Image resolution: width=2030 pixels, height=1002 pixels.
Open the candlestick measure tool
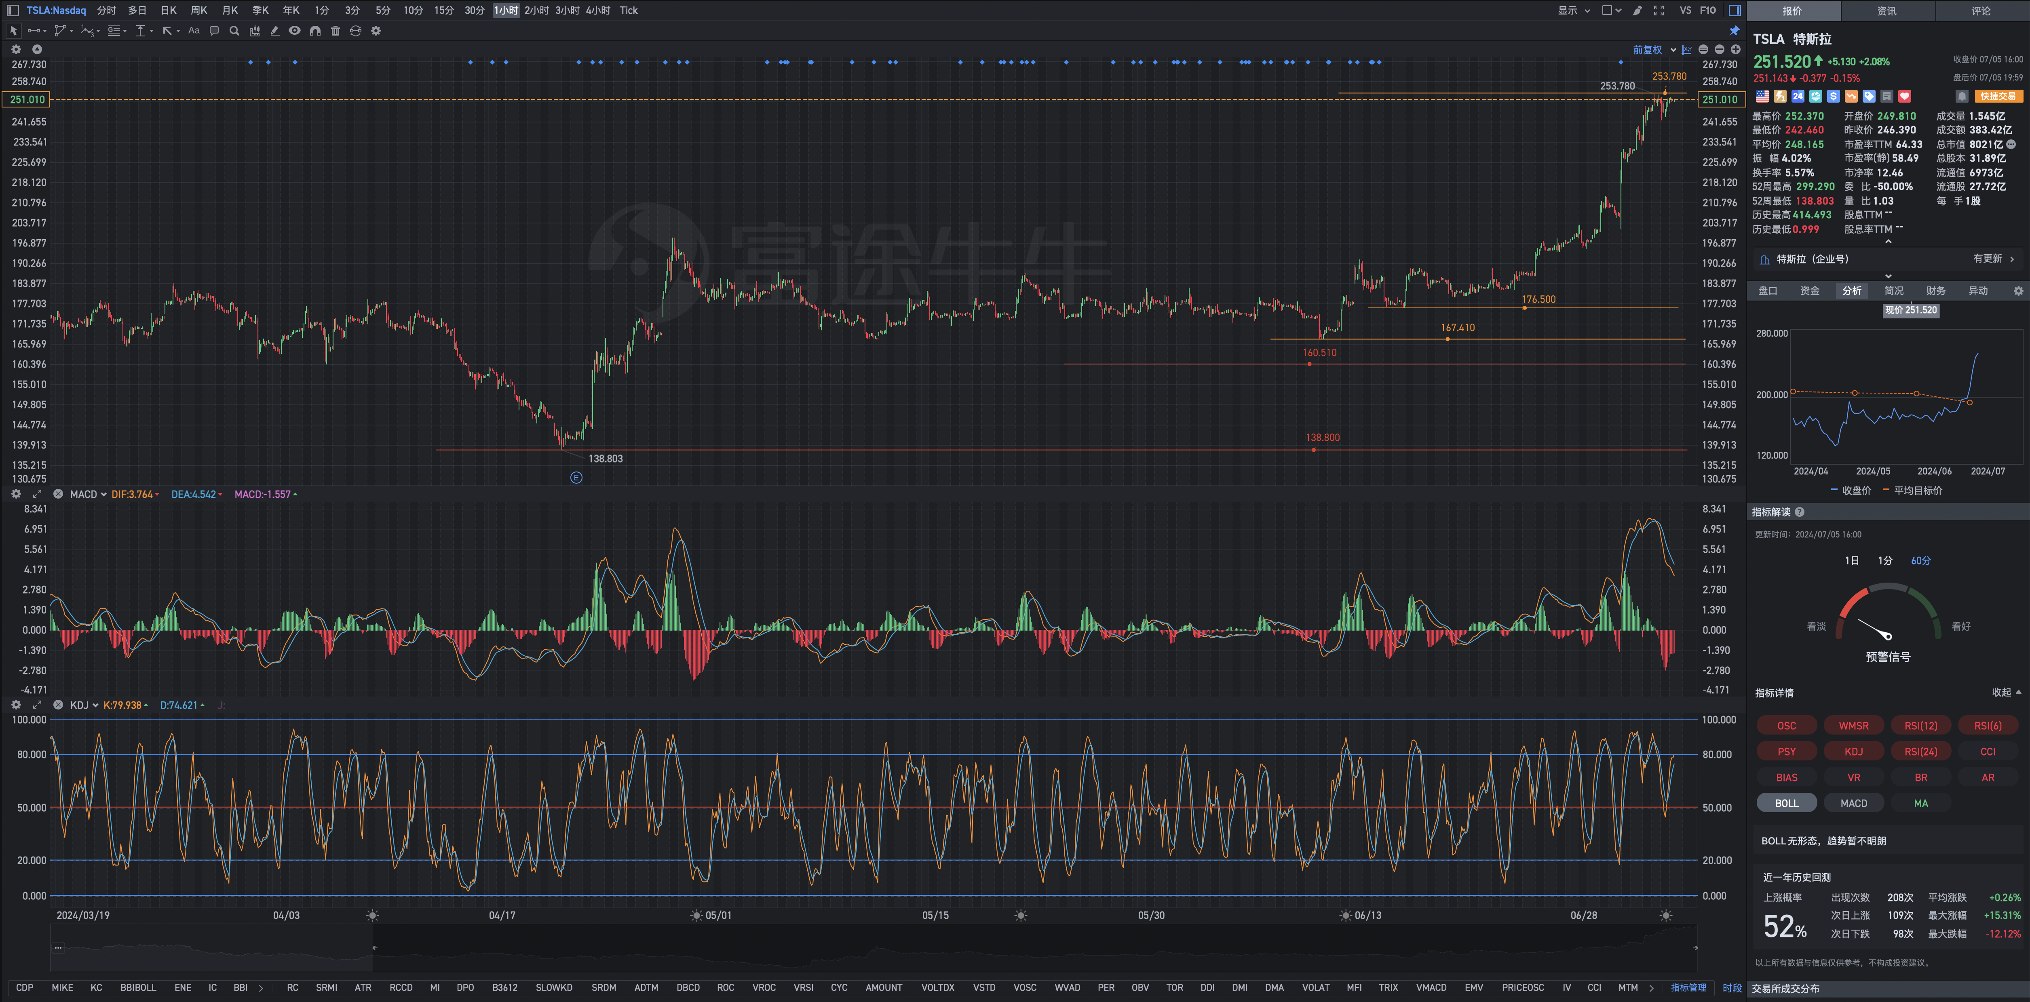[255, 31]
